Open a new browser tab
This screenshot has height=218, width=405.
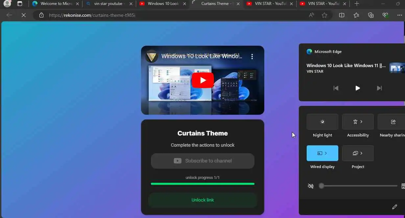[x=357, y=4]
